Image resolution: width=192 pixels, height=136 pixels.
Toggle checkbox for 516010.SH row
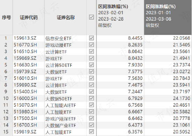point(91,78)
